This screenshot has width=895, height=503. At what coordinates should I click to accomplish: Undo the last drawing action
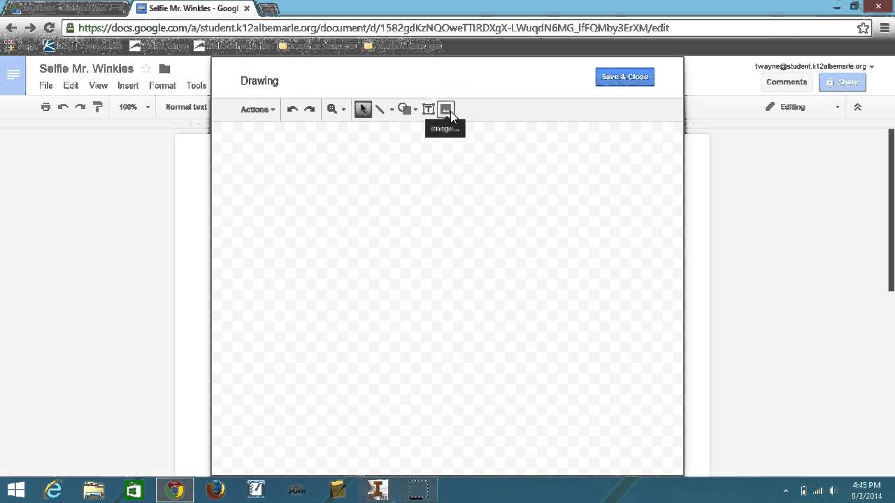pos(292,108)
